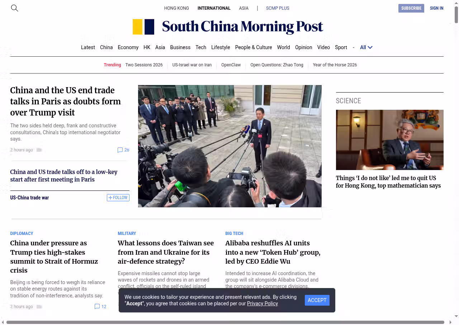Accept the cookies notice

click(x=317, y=300)
